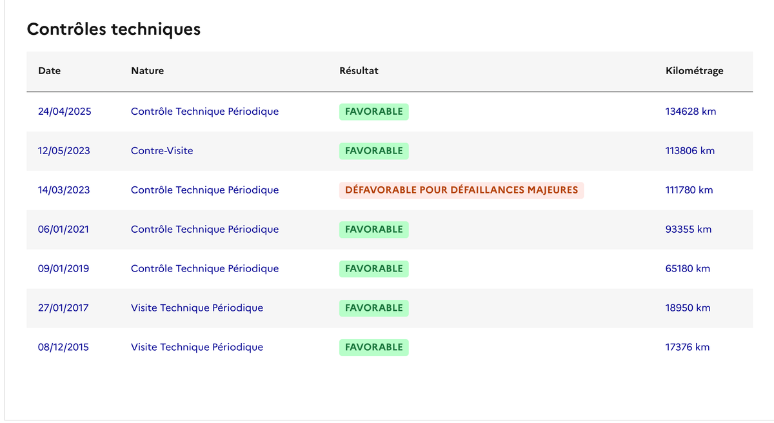Select the date 24/04/2025
This screenshot has height=423, width=774.
[64, 112]
